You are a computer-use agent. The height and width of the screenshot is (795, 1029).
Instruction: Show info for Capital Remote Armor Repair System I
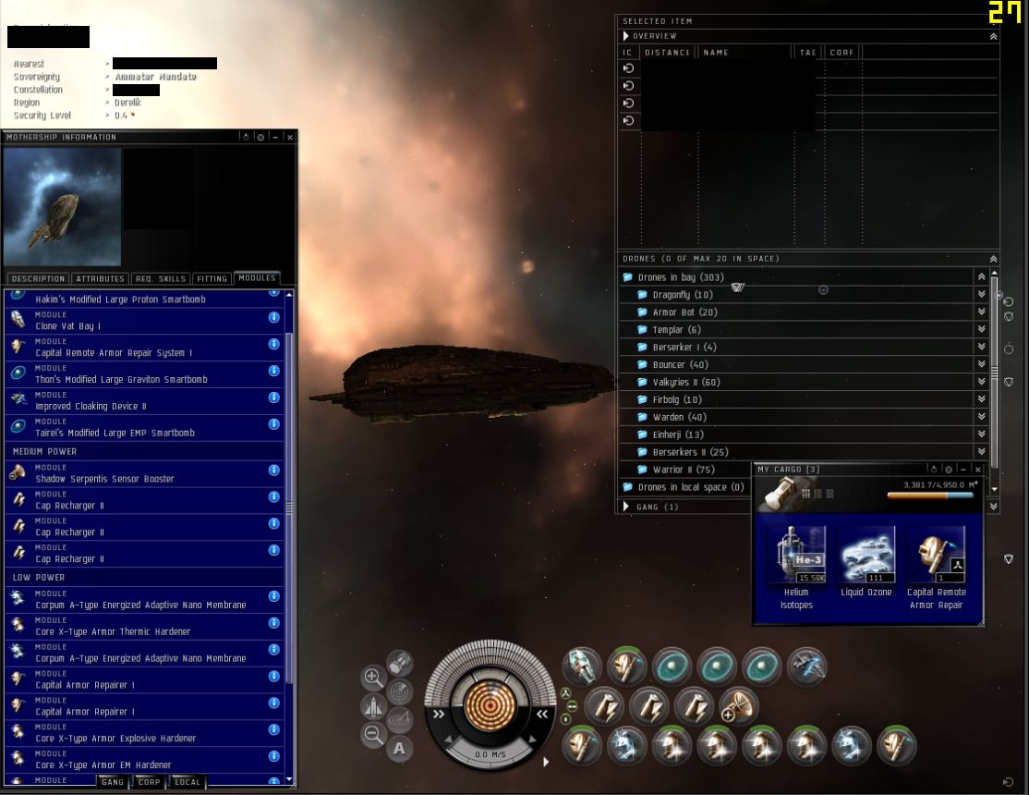coord(274,344)
